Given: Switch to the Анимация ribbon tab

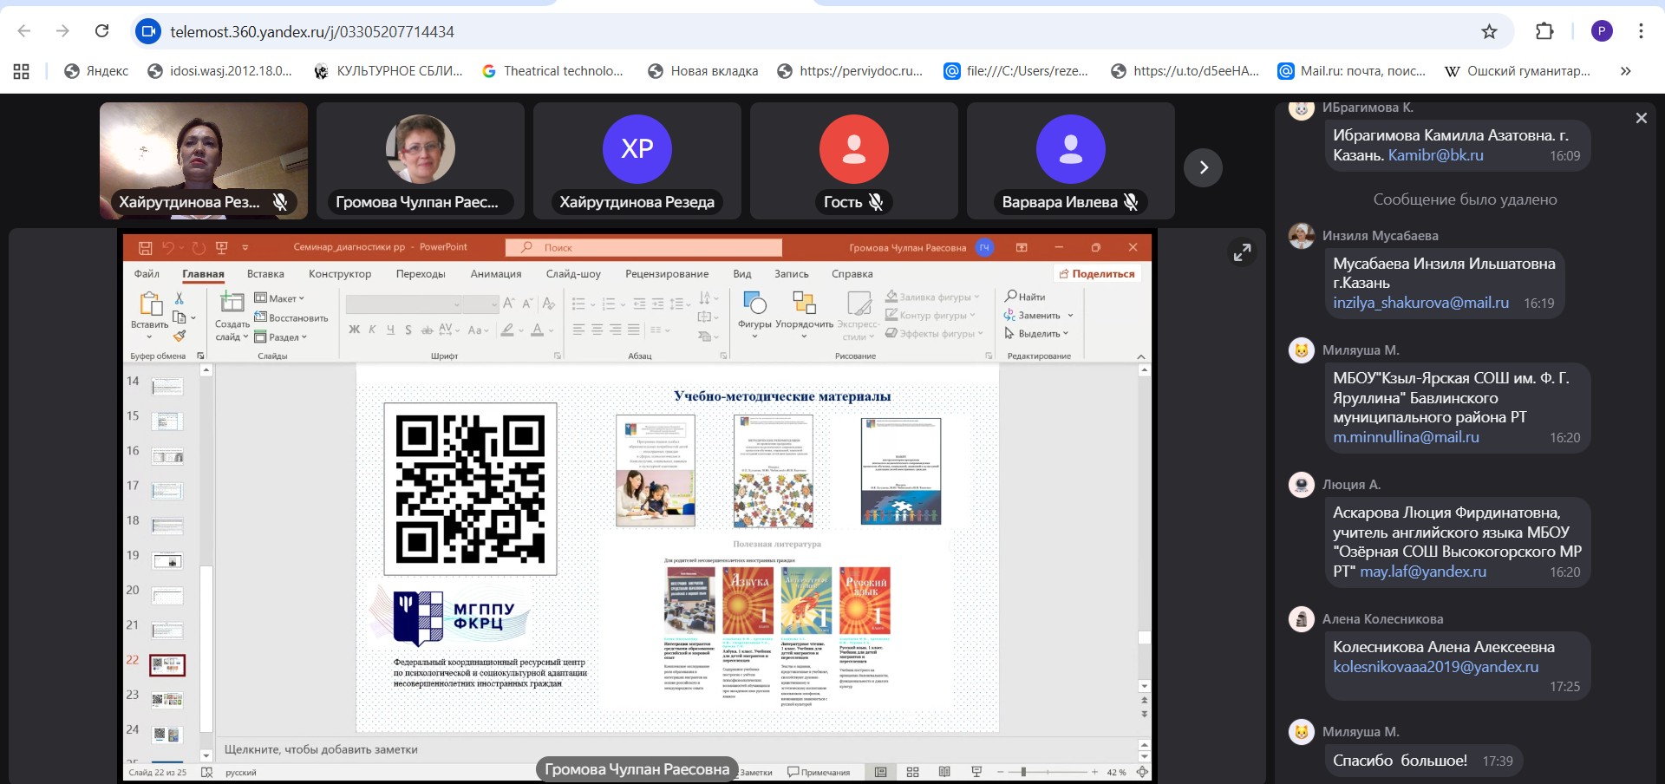Looking at the screenshot, I should [x=495, y=274].
